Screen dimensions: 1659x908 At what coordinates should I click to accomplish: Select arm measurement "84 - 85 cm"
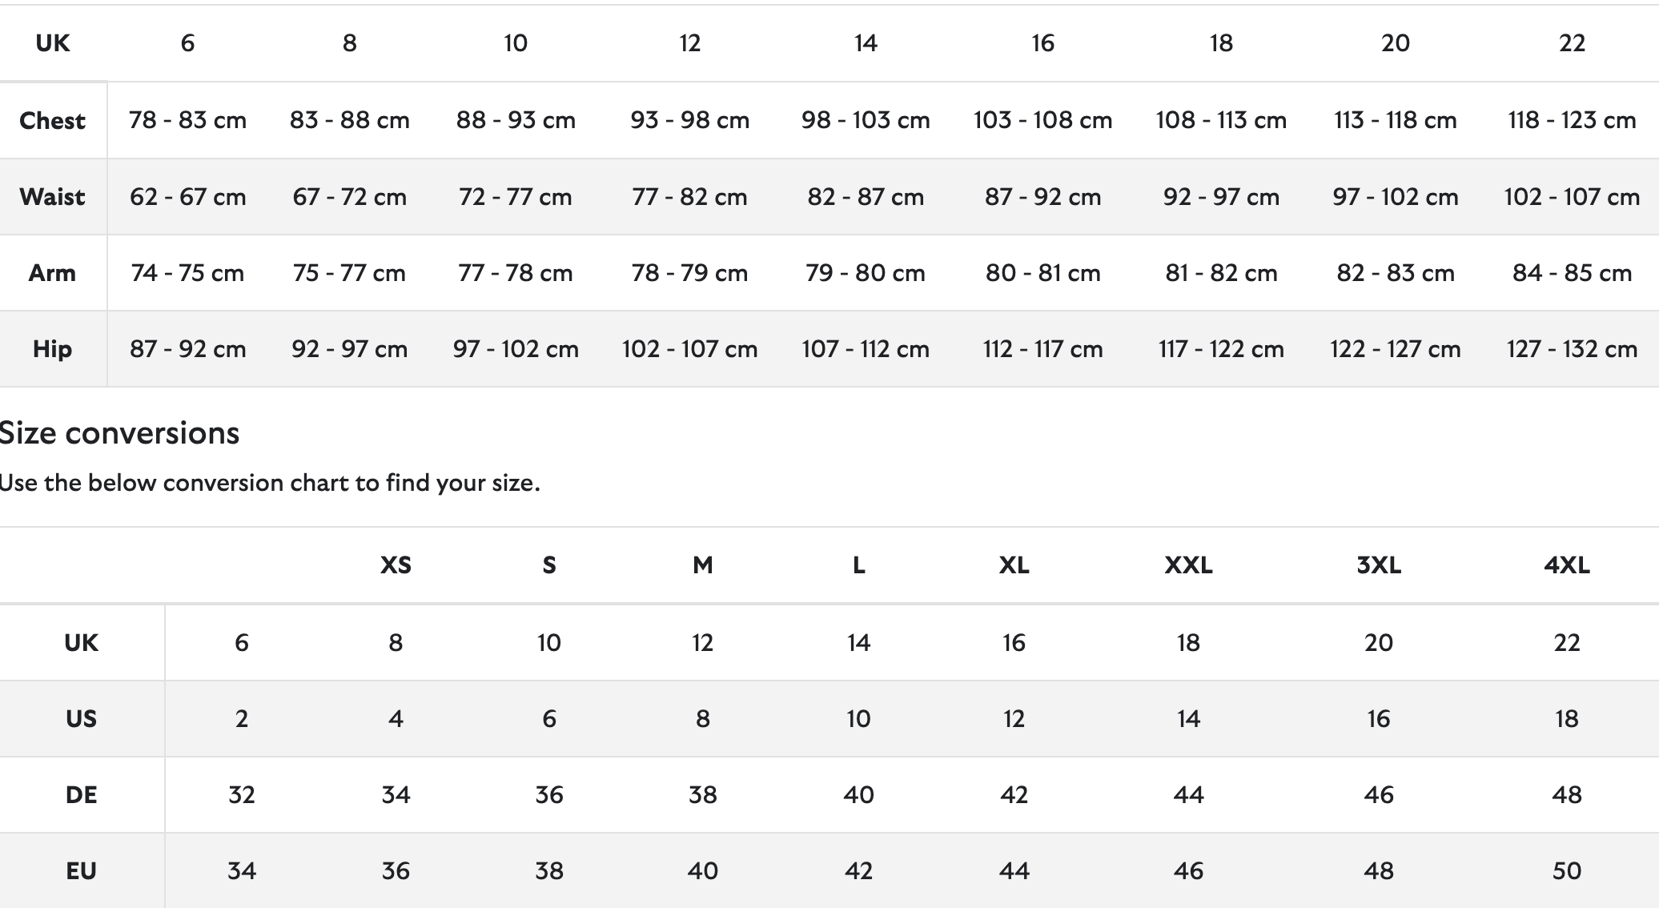[x=1572, y=273]
